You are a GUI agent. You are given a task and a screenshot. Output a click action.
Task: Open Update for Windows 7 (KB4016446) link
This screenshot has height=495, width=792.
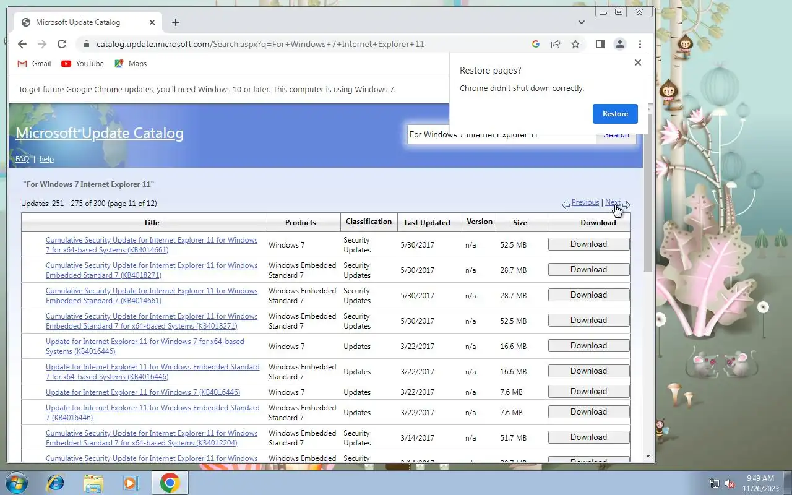143,392
